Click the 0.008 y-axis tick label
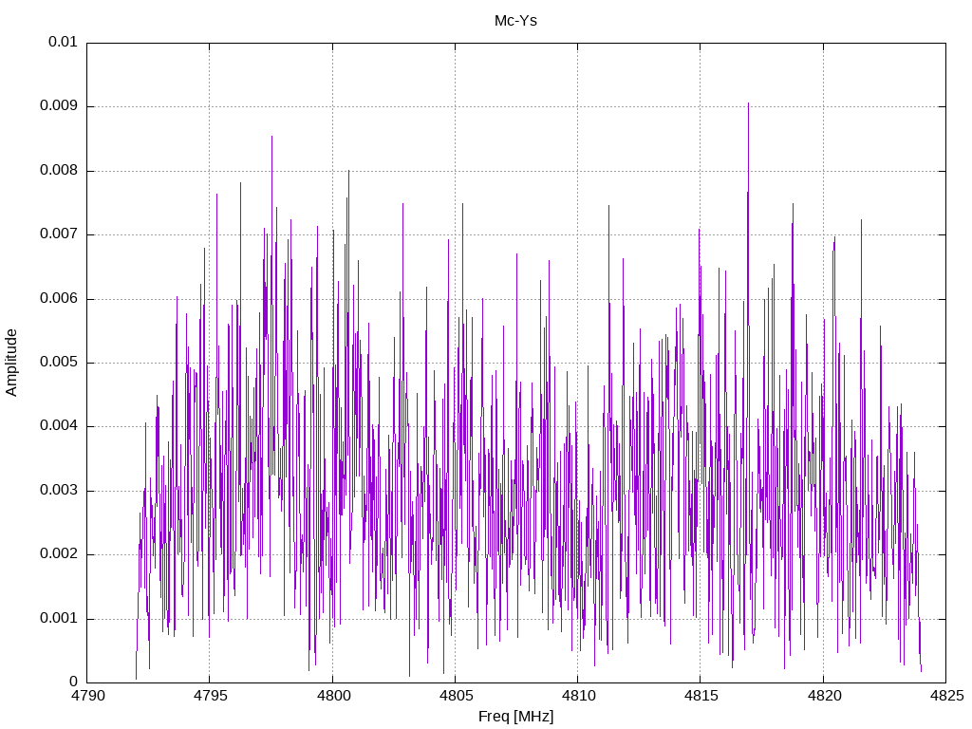Screen dimensions: 972x729 [59, 171]
